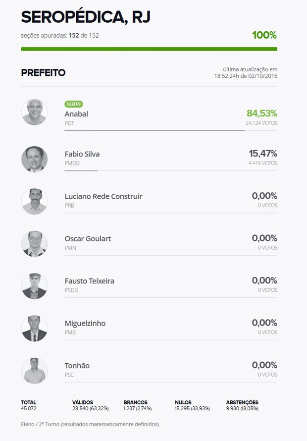Click the 100% counted indicator

264,35
